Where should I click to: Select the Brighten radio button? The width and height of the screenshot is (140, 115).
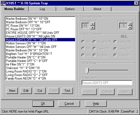click(101, 55)
